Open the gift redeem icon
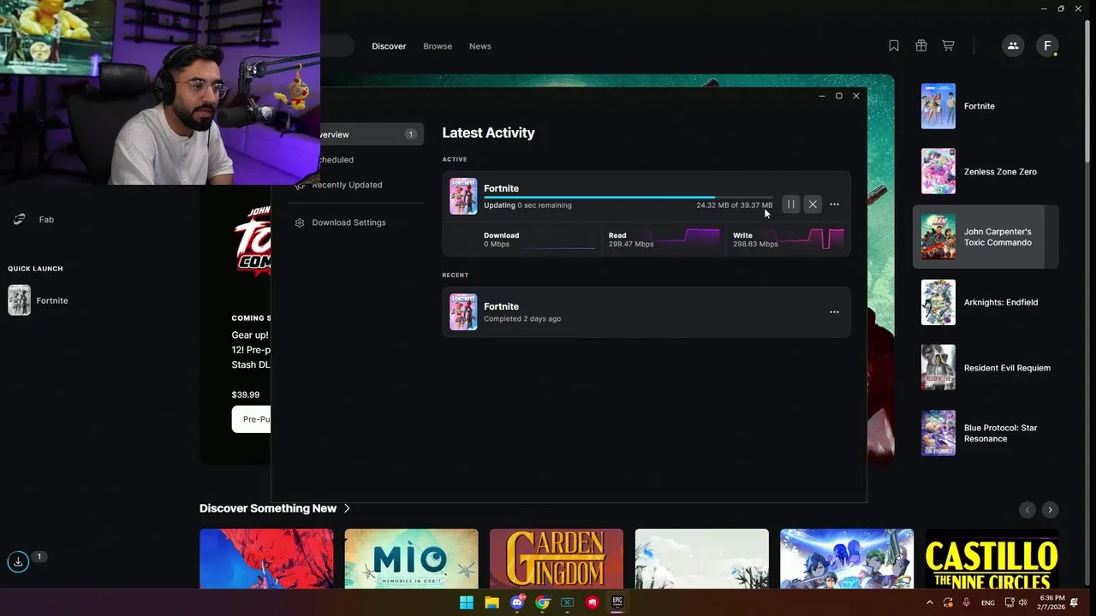Viewport: 1096px width, 616px height. coord(921,46)
